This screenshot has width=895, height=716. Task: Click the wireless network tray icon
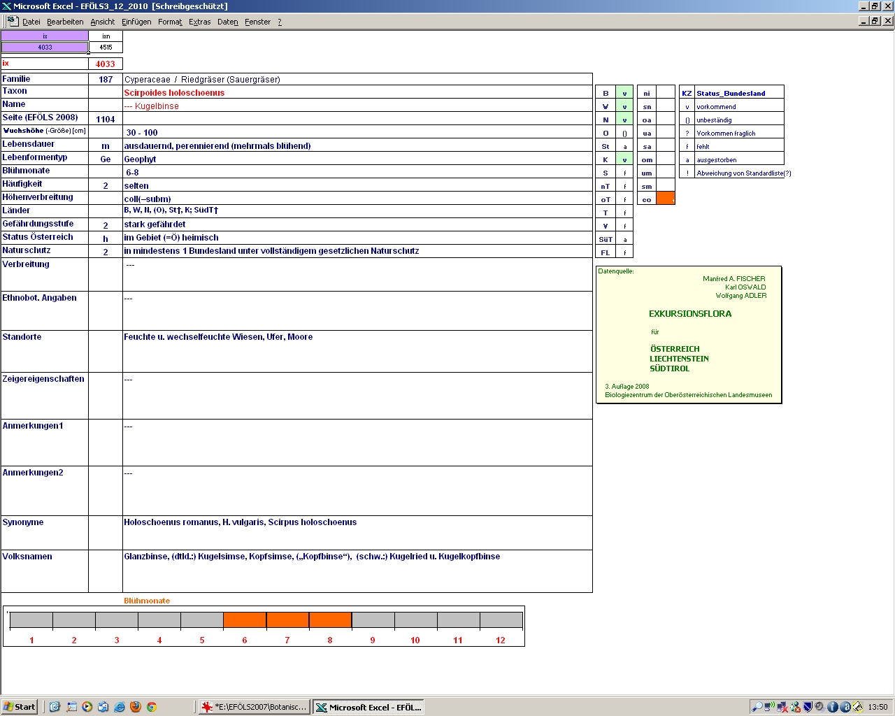770,707
